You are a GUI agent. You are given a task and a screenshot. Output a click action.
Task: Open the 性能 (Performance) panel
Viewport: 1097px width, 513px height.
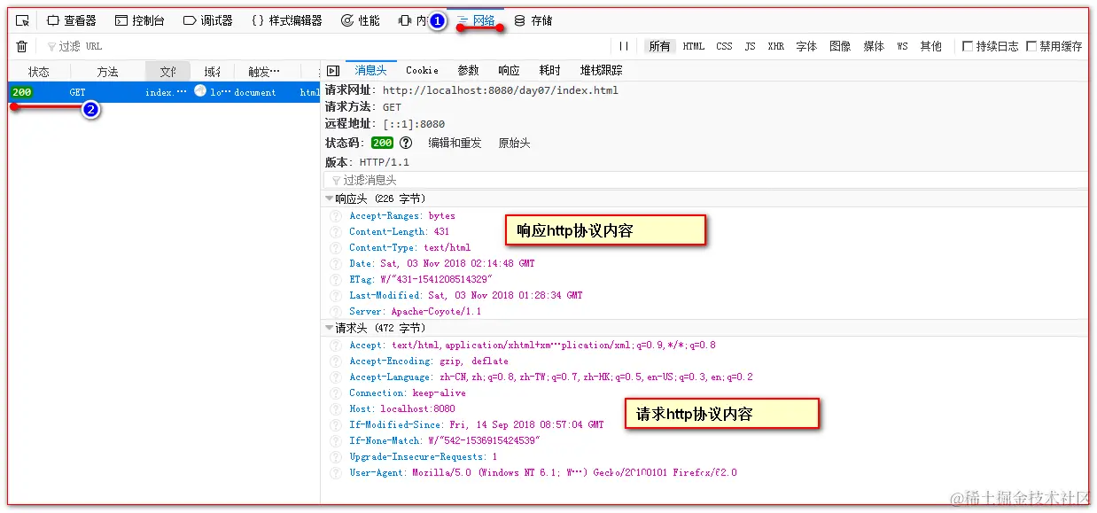coord(363,19)
